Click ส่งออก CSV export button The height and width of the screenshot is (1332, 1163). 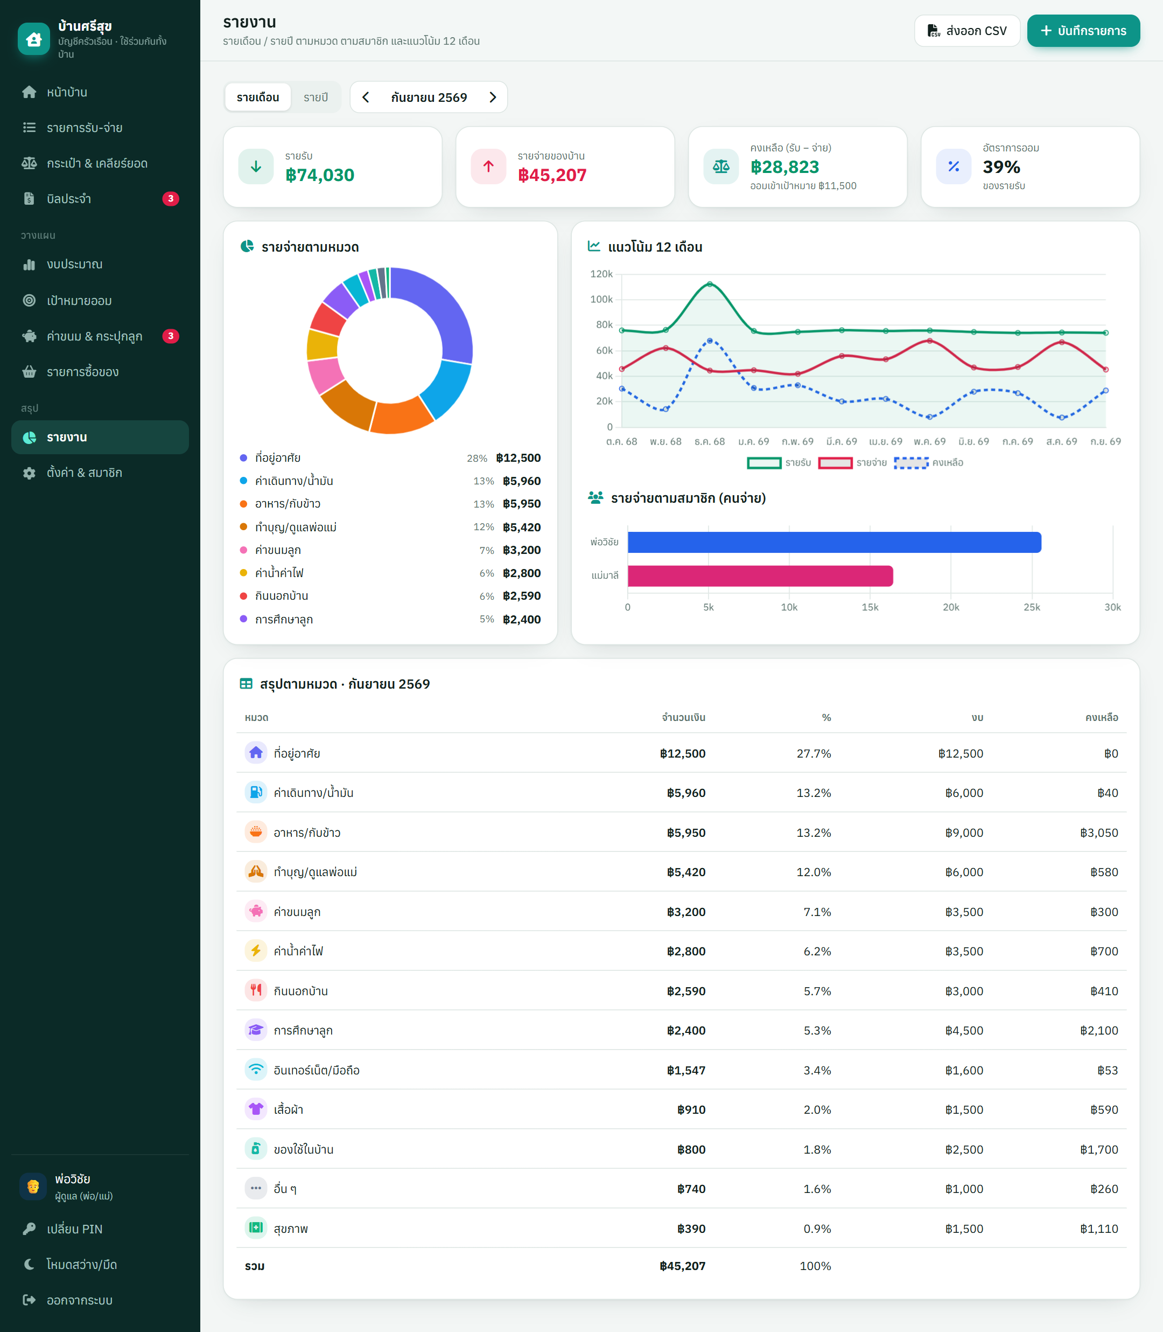click(967, 31)
